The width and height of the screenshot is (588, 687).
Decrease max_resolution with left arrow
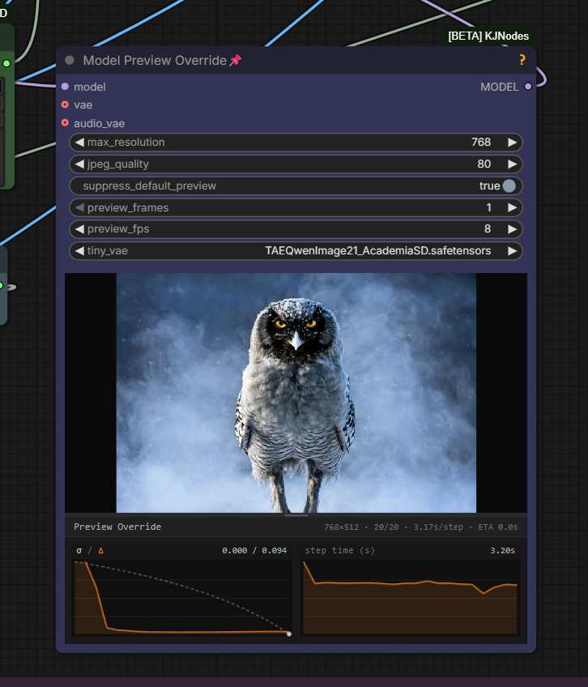(x=79, y=142)
